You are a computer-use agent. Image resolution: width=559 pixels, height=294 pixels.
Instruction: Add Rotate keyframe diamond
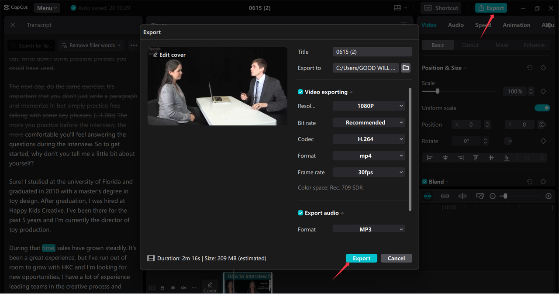pos(543,141)
